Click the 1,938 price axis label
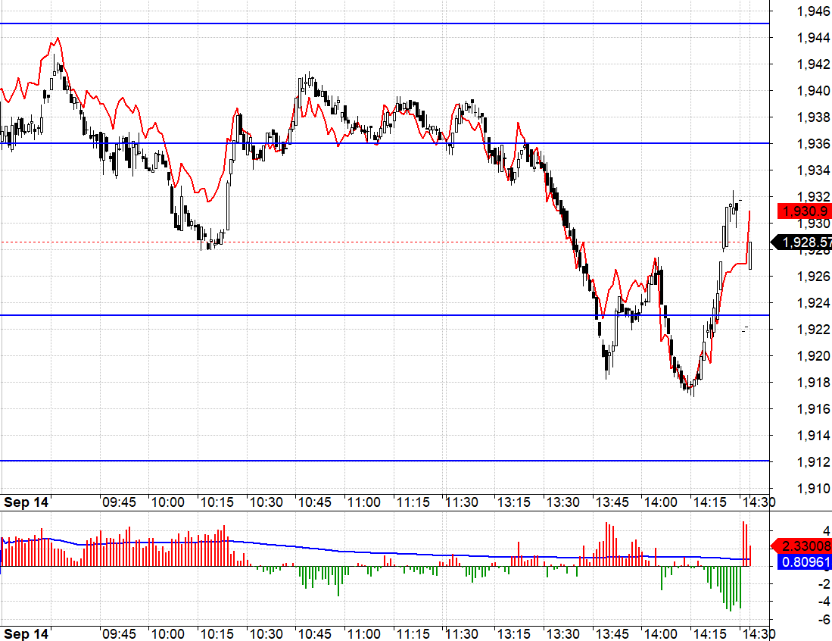Image resolution: width=832 pixels, height=641 pixels. coord(813,117)
